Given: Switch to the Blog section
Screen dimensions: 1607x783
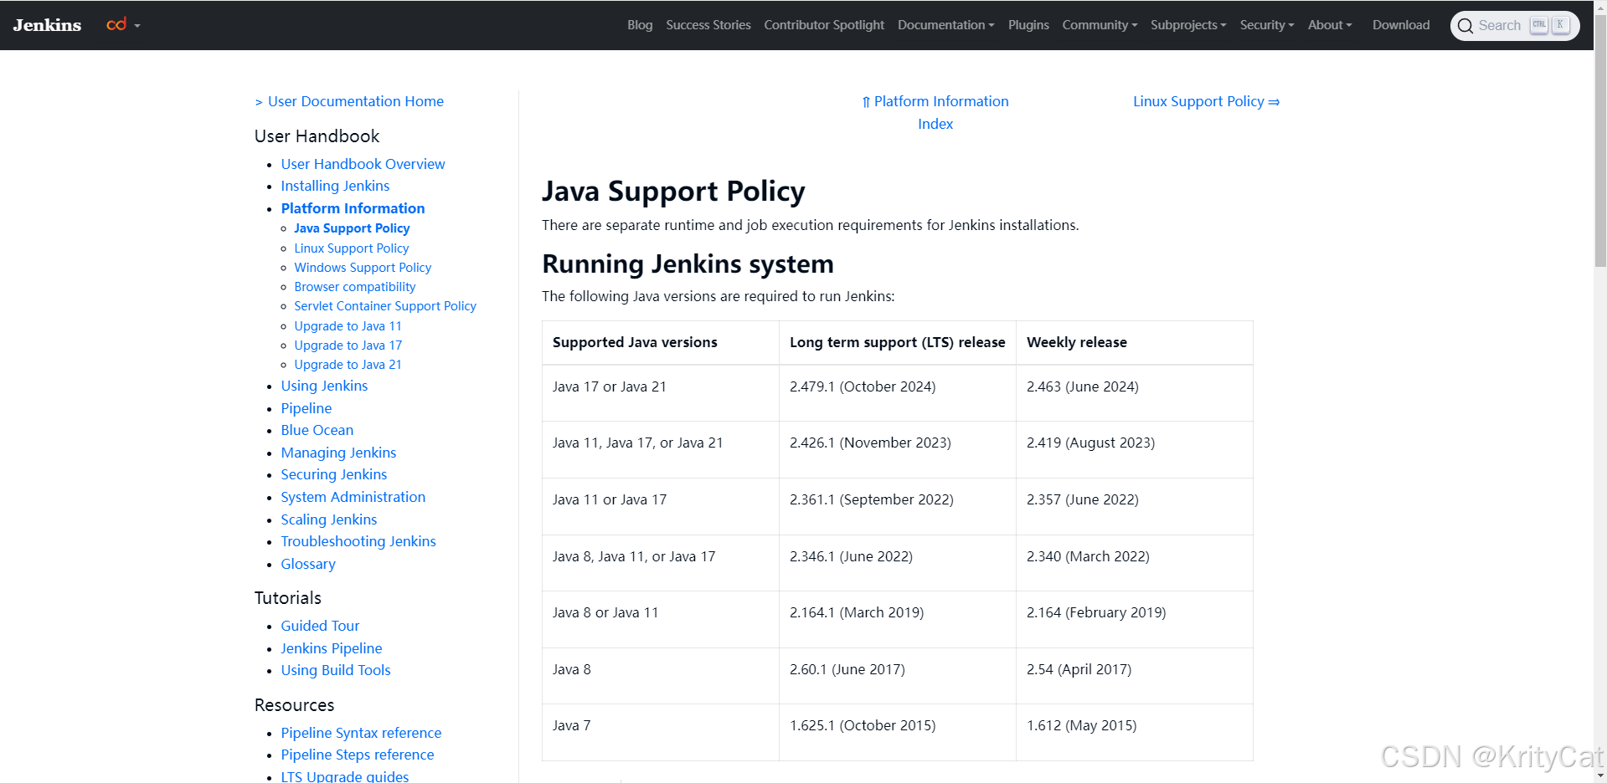Looking at the screenshot, I should 640,24.
